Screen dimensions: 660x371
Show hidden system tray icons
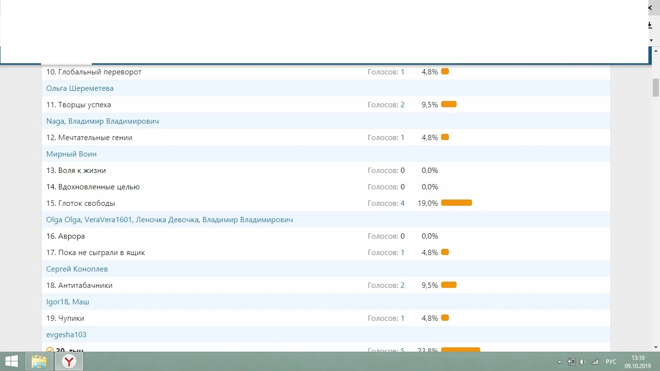(560, 362)
